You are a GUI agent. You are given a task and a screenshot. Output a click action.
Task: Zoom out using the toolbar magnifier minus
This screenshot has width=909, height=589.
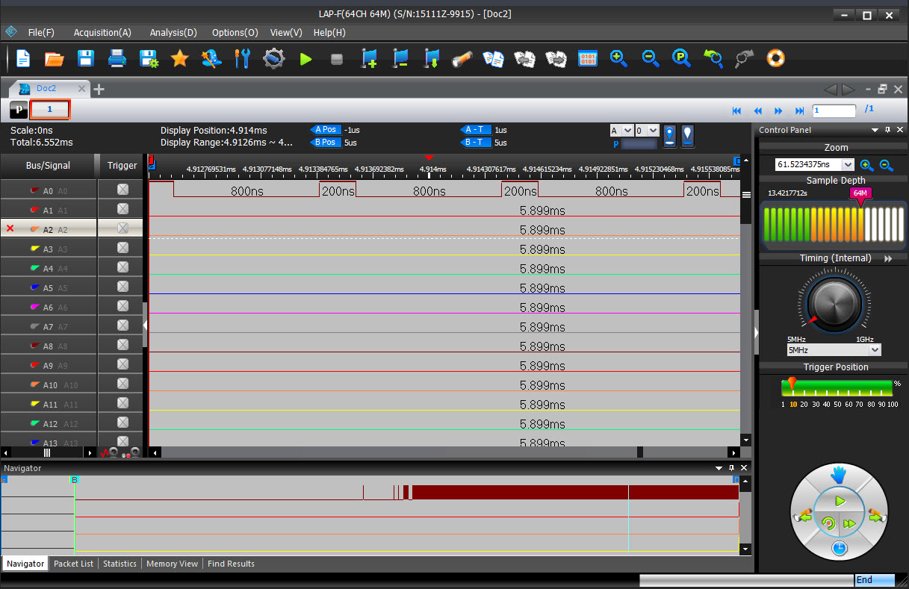pyautogui.click(x=651, y=58)
